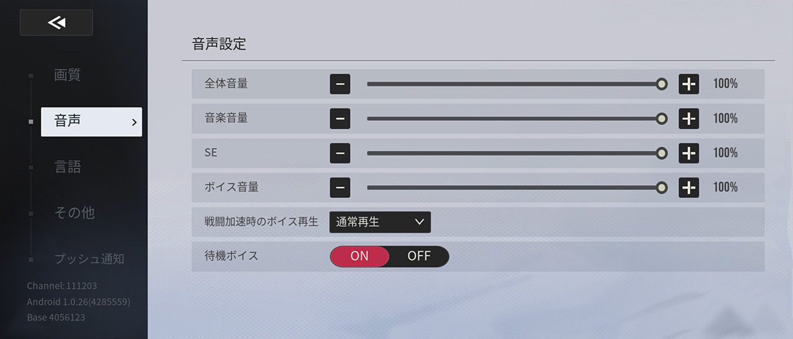This screenshot has height=339, width=793.
Task: Increase 全体音量 with the plus button
Action: coord(688,84)
